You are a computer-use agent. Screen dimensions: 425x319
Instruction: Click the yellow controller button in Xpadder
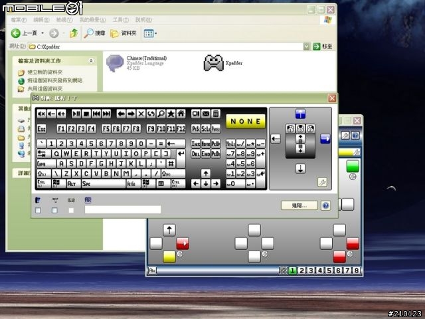tap(169, 257)
